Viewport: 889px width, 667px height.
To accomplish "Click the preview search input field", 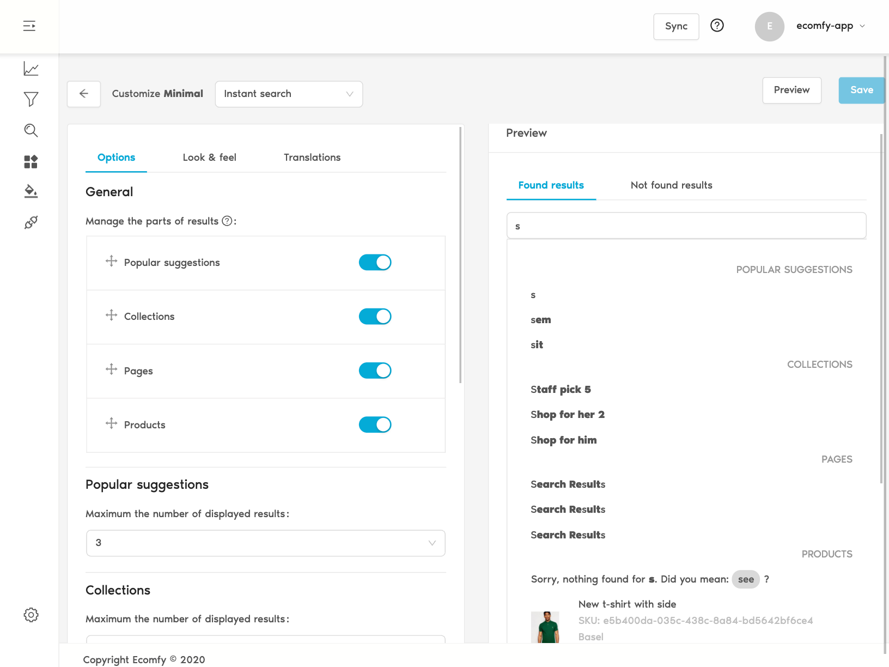I will (x=686, y=226).
